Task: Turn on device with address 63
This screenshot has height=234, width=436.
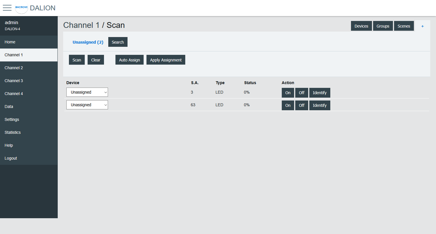Action: pyautogui.click(x=288, y=105)
